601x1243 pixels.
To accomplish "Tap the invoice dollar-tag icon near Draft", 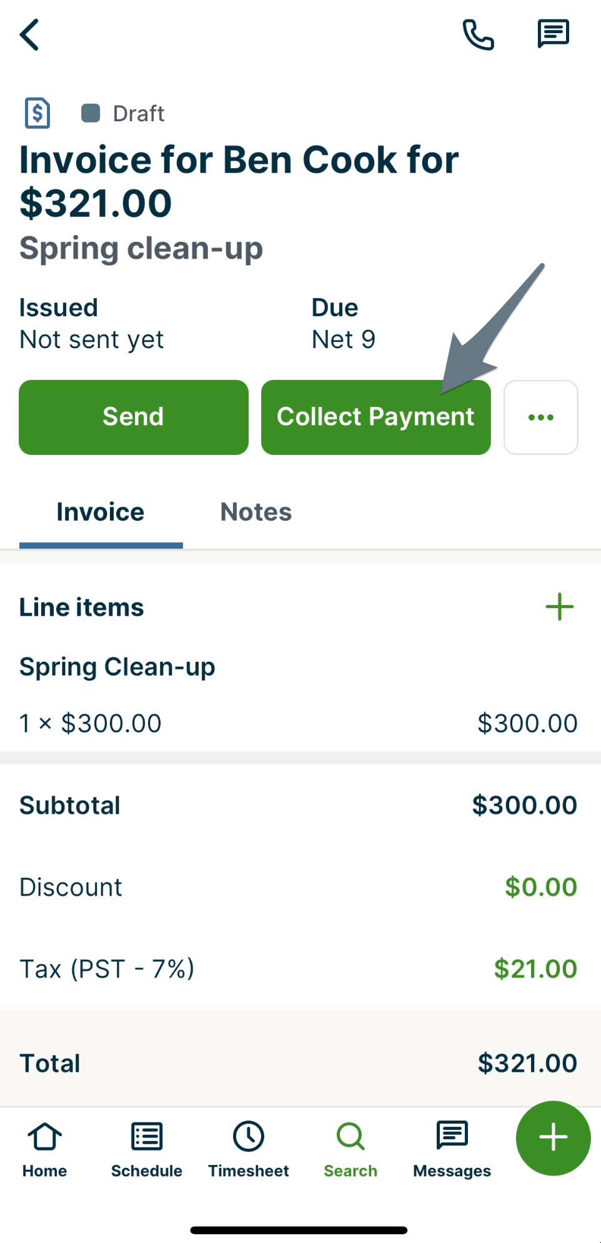I will [x=37, y=113].
